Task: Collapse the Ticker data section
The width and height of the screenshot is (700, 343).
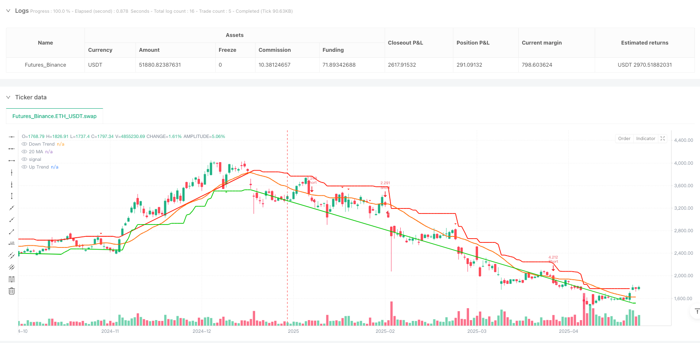Action: point(8,97)
